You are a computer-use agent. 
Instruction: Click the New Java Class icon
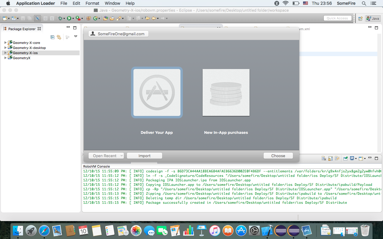[95, 18]
